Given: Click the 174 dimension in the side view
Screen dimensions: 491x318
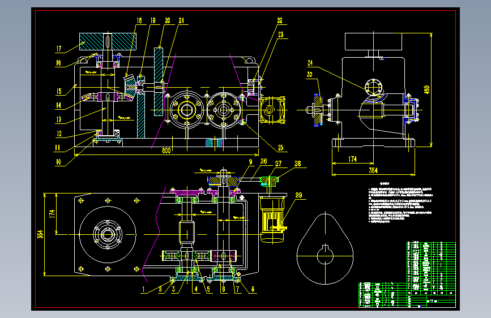Looking at the screenshot, I should (x=353, y=160).
